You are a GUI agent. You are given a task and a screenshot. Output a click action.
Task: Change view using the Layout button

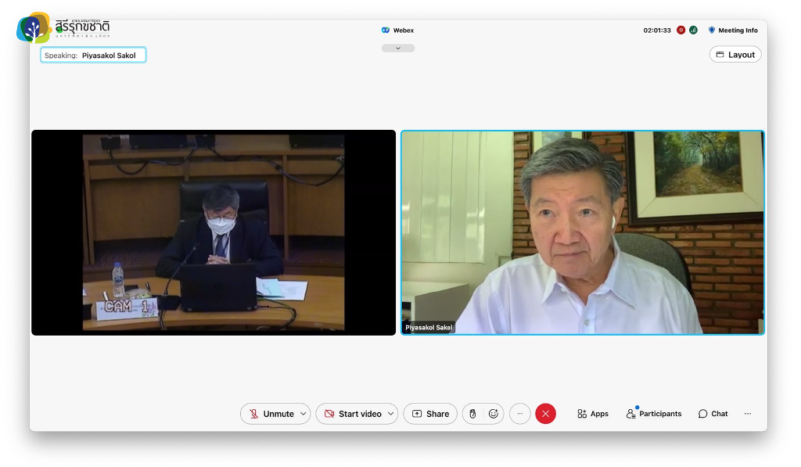pos(735,55)
